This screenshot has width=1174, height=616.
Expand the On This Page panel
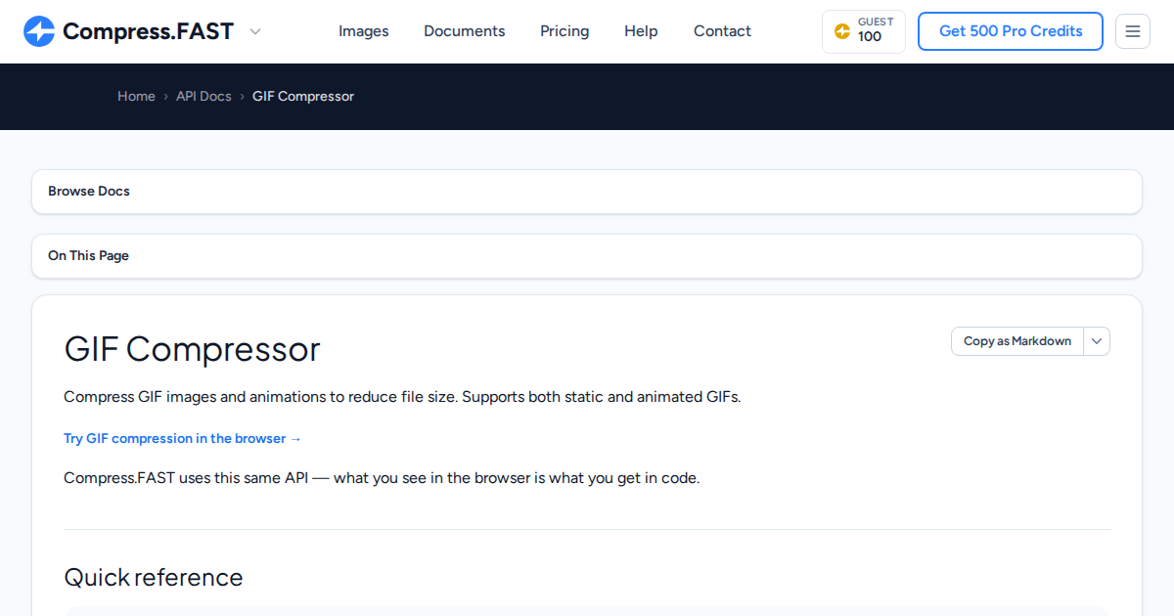587,256
